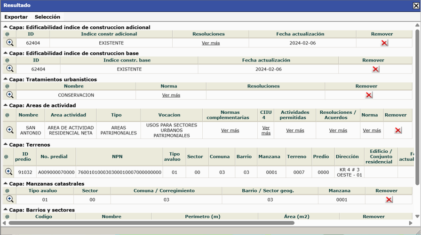421x235 pixels.
Task: Open the Selección menu
Action: [x=48, y=17]
